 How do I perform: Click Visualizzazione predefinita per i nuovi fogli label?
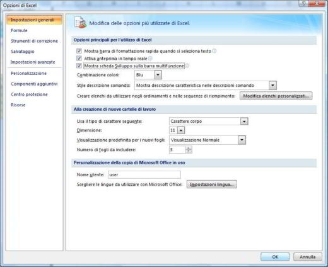coord(121,140)
